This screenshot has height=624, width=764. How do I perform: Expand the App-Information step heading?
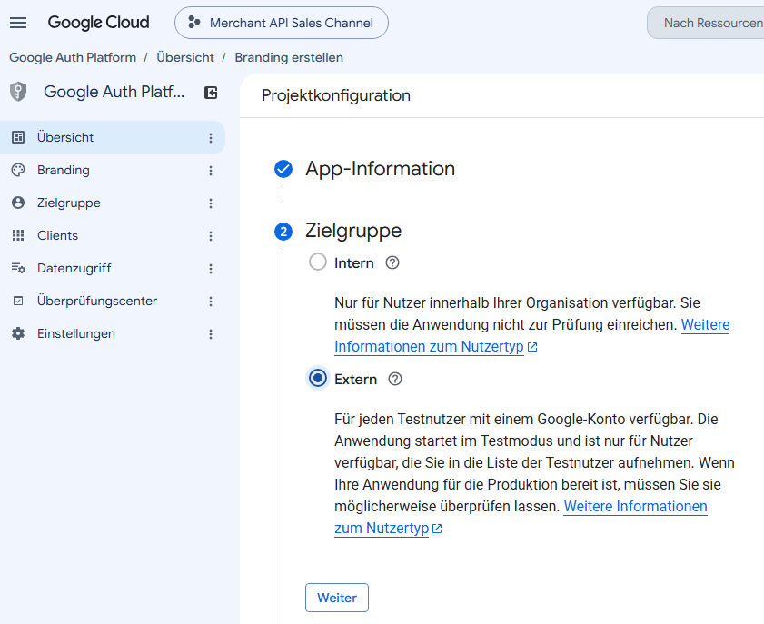380,169
